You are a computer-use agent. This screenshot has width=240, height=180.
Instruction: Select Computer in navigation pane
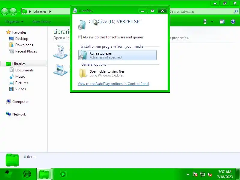click(20, 102)
